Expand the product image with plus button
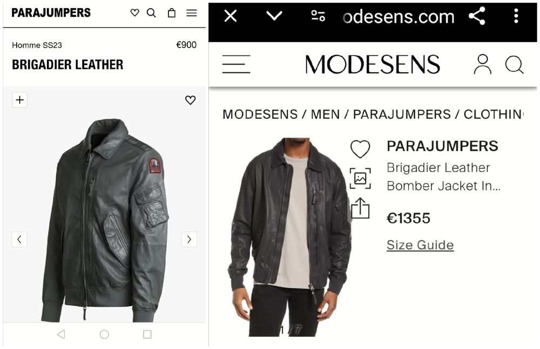Viewport: 540px width, 349px height. pyautogui.click(x=20, y=100)
